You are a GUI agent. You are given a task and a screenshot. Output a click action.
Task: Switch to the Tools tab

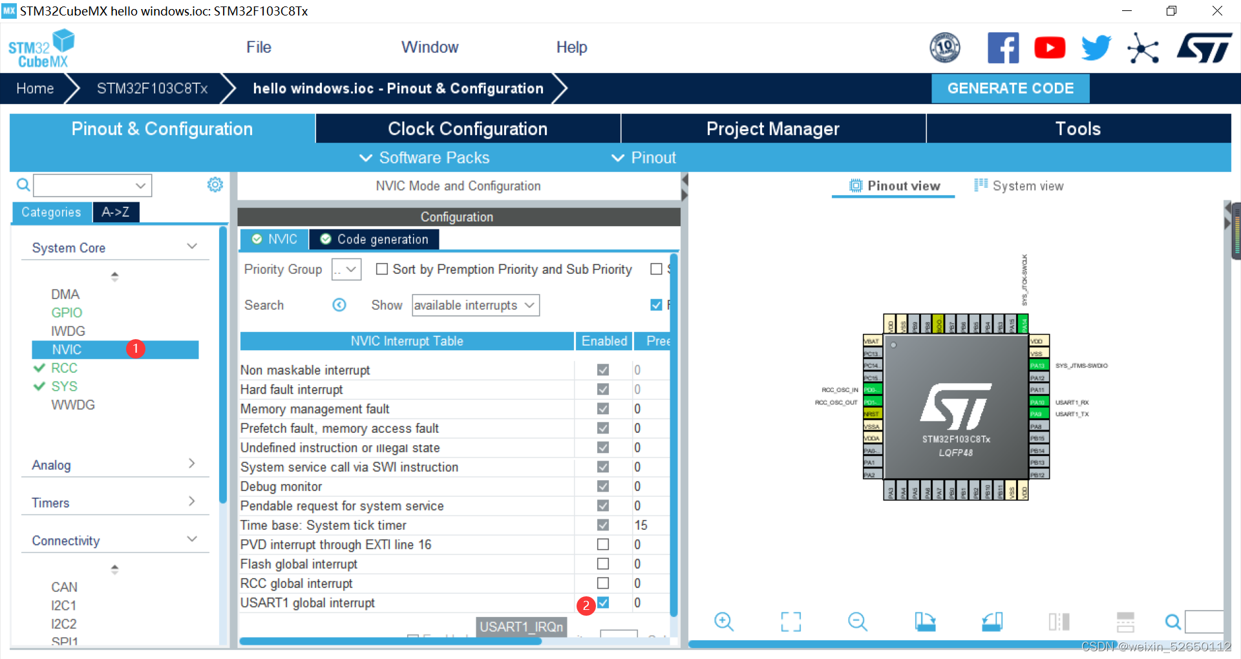(x=1078, y=129)
